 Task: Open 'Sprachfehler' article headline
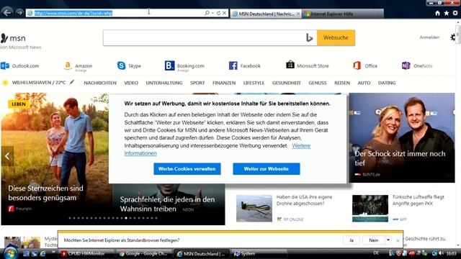coord(167,204)
